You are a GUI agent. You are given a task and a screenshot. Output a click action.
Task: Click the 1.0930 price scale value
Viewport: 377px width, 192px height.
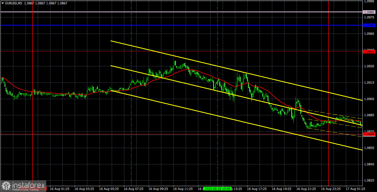point(370,66)
